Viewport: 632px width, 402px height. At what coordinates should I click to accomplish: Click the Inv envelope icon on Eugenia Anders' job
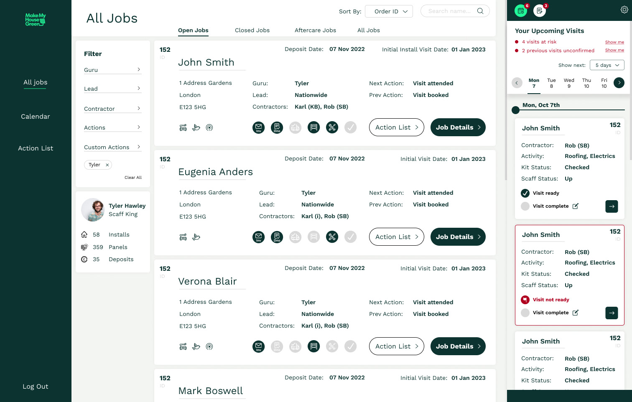coord(259,237)
